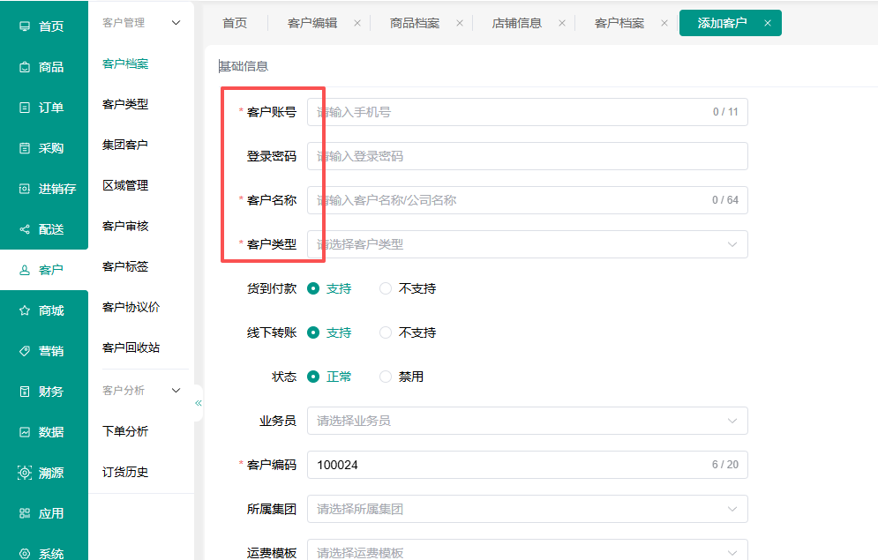Open the 溯源 traceability icon
Viewport: 878px width, 560px height.
[x=25, y=473]
